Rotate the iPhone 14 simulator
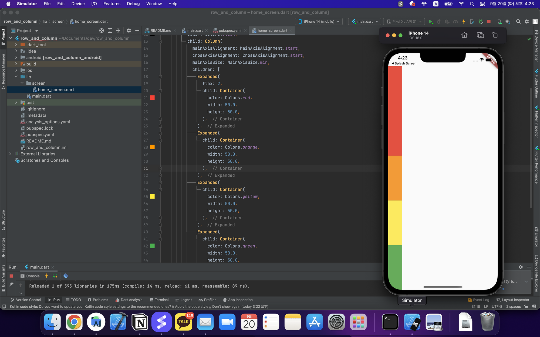This screenshot has width=540, height=337. coord(495,35)
